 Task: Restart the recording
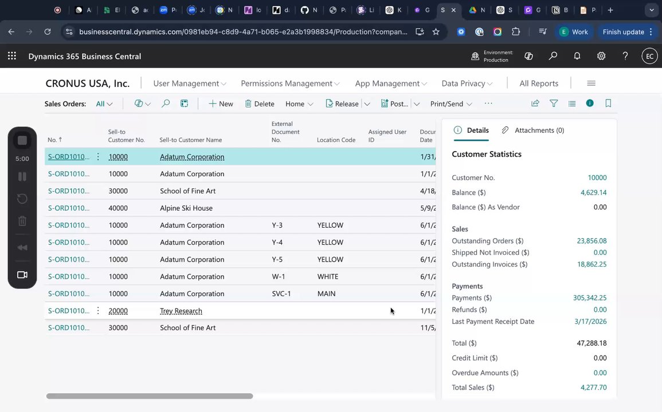22,199
